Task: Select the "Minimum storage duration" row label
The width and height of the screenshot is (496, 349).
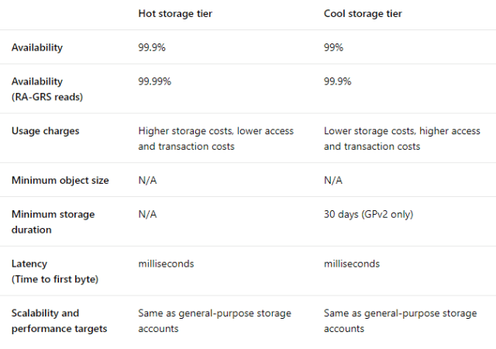Action: (x=53, y=221)
